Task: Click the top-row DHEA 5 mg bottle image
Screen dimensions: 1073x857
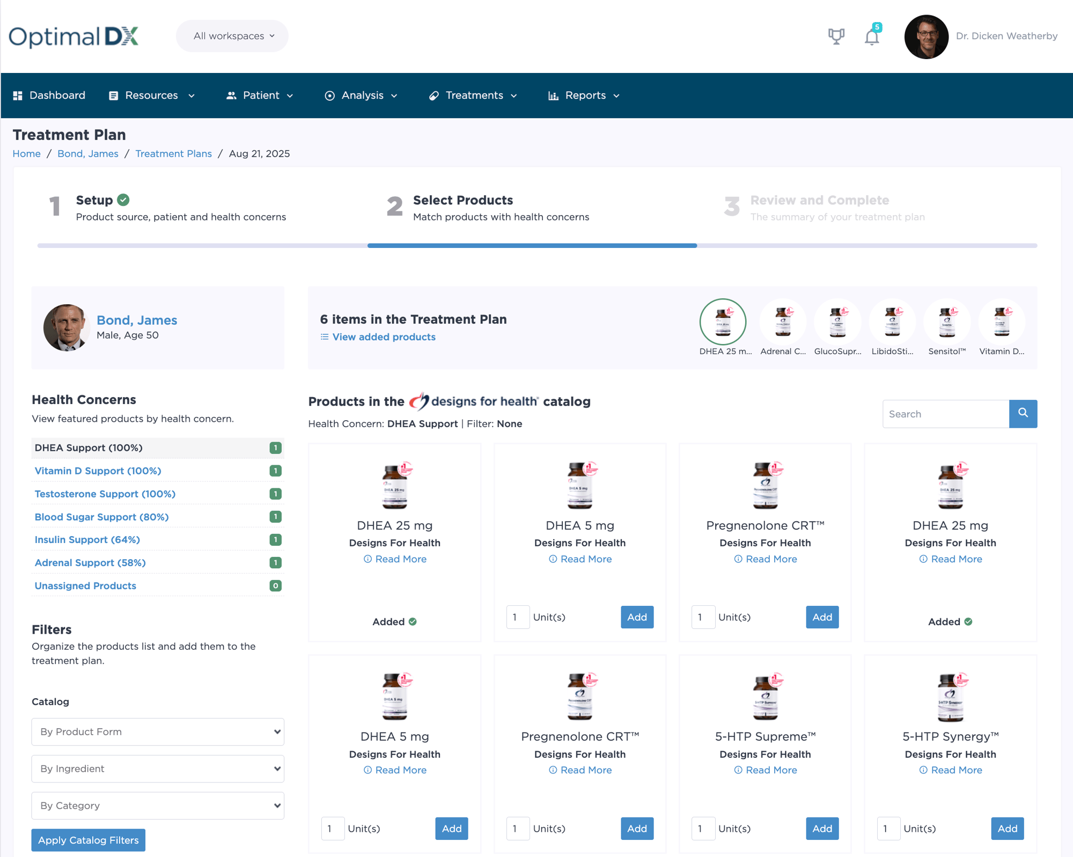Action: 580,485
